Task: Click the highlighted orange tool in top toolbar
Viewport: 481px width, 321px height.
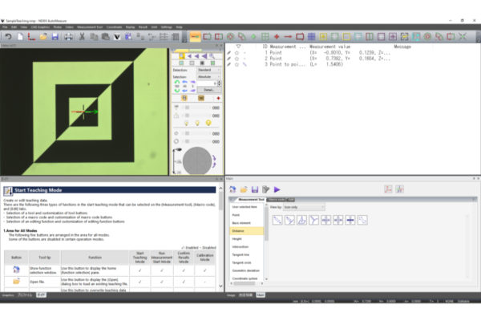Action: coord(195,37)
